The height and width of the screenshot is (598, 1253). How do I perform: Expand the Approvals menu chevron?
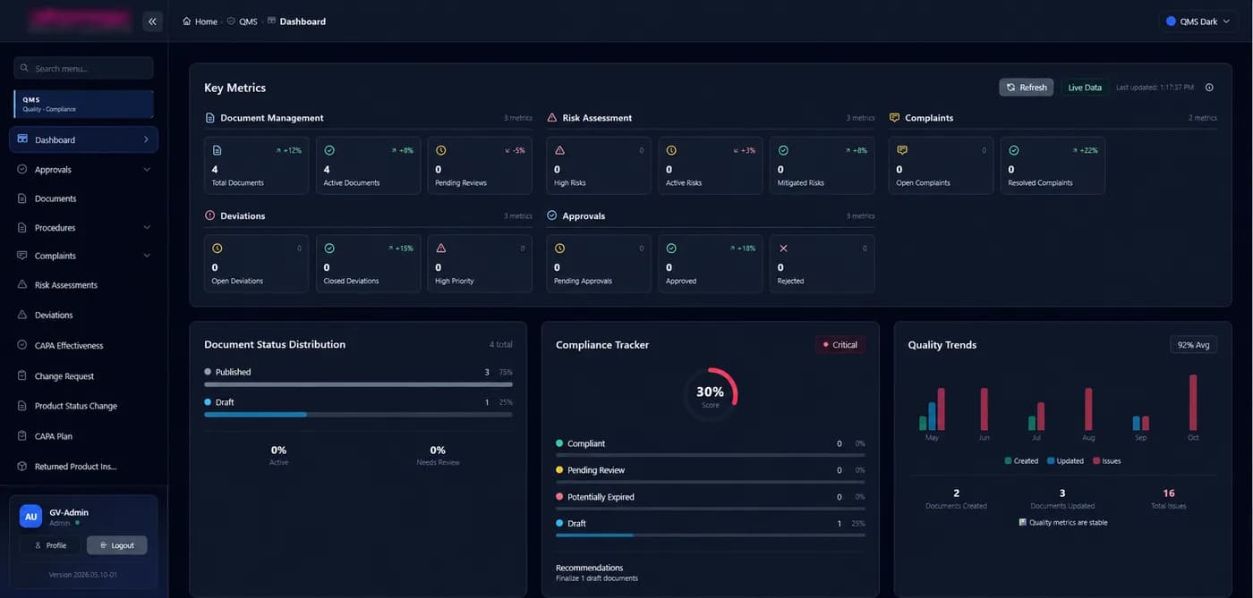pos(147,169)
